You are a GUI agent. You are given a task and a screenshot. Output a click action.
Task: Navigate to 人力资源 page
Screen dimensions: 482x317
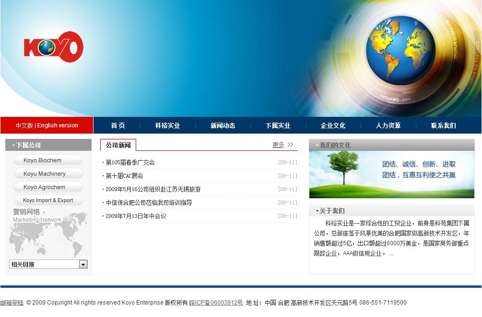388,125
